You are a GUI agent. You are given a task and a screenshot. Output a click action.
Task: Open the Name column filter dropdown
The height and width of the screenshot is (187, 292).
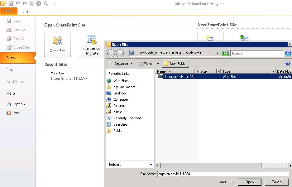click(x=197, y=71)
